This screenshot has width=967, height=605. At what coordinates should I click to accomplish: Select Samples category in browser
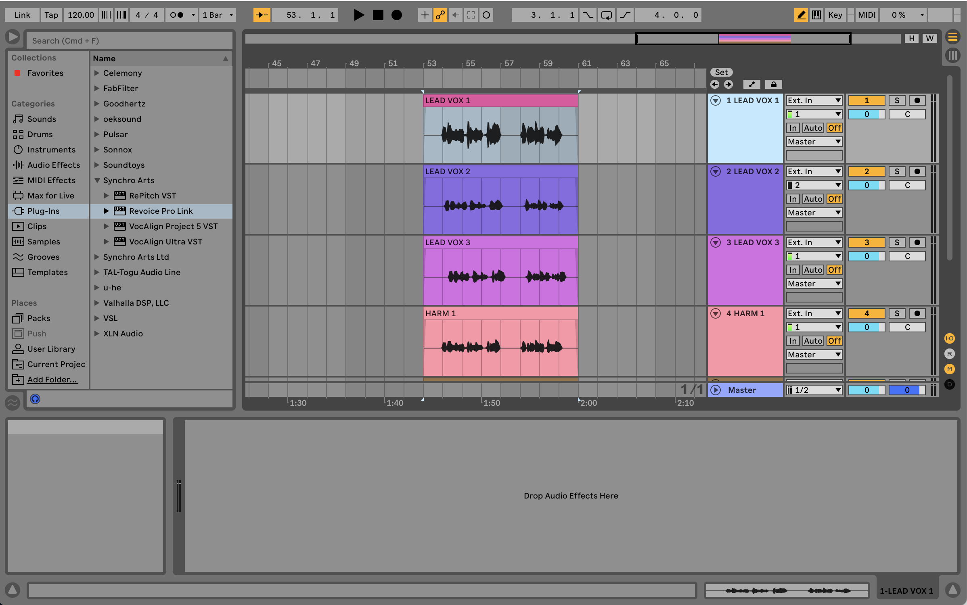point(43,242)
